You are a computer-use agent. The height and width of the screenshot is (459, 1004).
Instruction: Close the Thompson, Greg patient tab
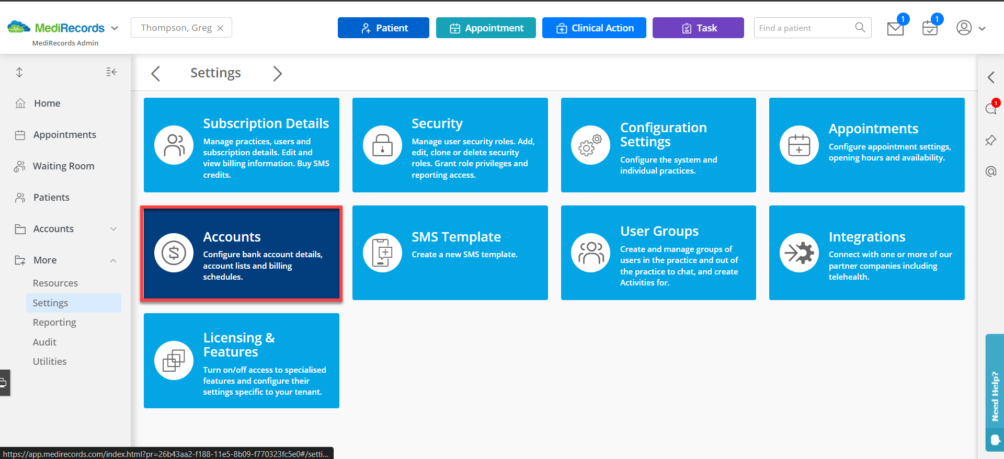(221, 28)
